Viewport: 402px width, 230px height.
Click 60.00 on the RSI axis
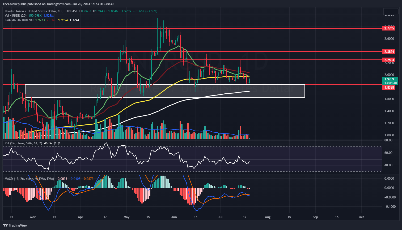tap(388, 153)
